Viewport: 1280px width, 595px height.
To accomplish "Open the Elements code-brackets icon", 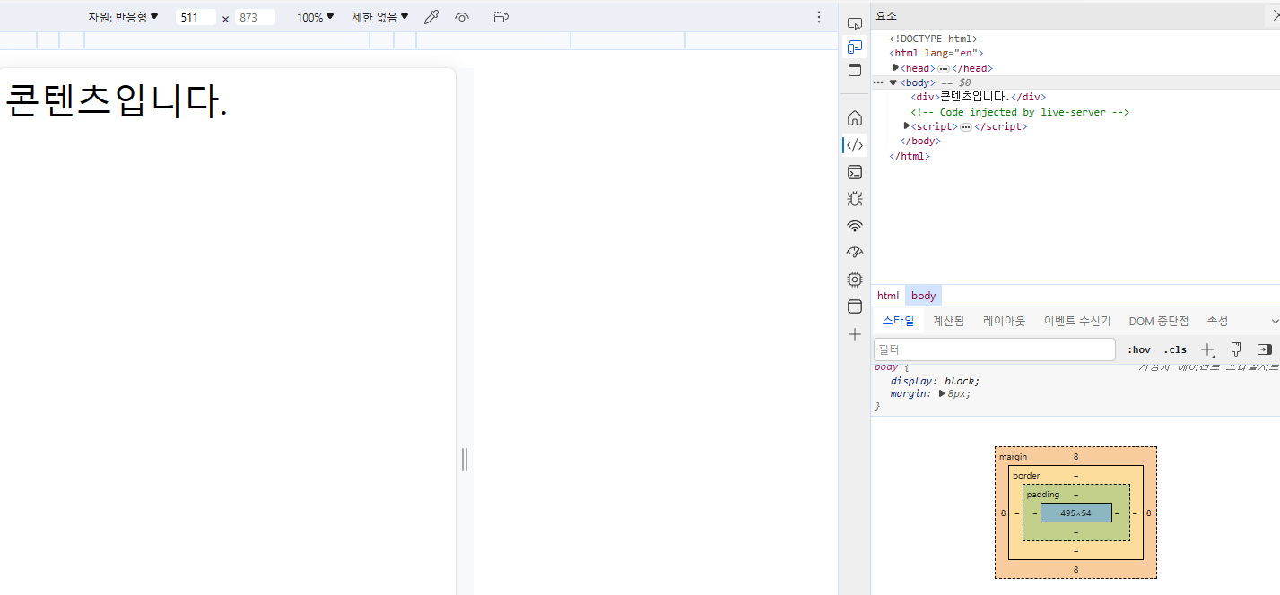I will 854,145.
